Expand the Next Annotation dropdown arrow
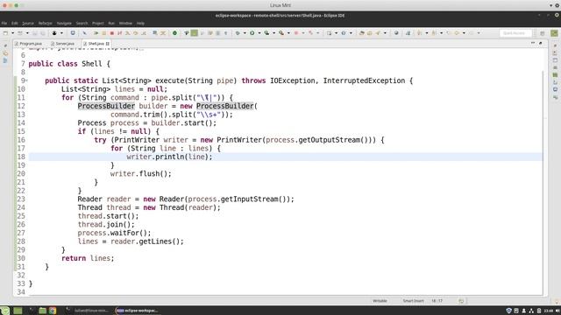Viewport: 561px width, 315px height. [x=427, y=33]
